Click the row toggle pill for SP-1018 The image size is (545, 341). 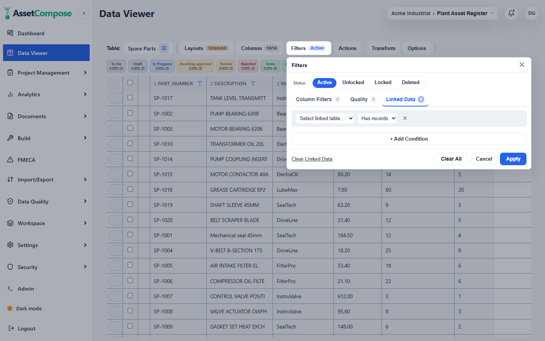(115, 190)
